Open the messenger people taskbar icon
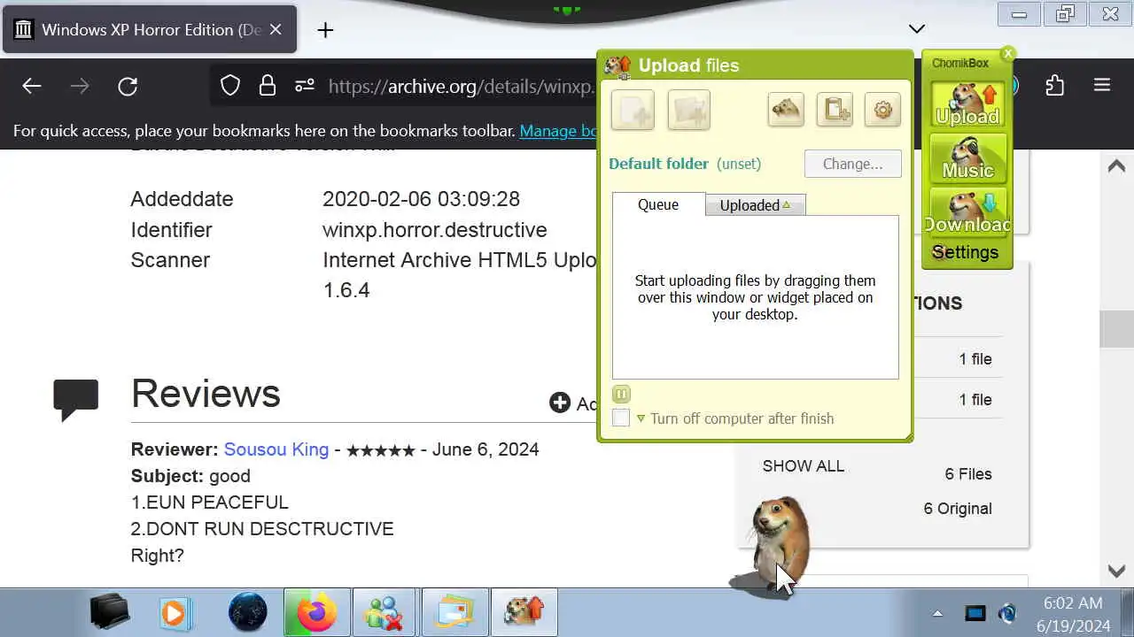 coord(385,612)
